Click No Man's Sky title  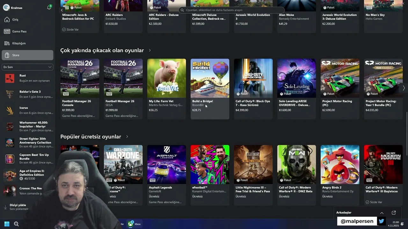coord(375,15)
